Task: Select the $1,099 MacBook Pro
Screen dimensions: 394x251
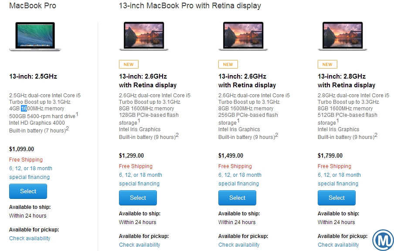Action: point(28,191)
